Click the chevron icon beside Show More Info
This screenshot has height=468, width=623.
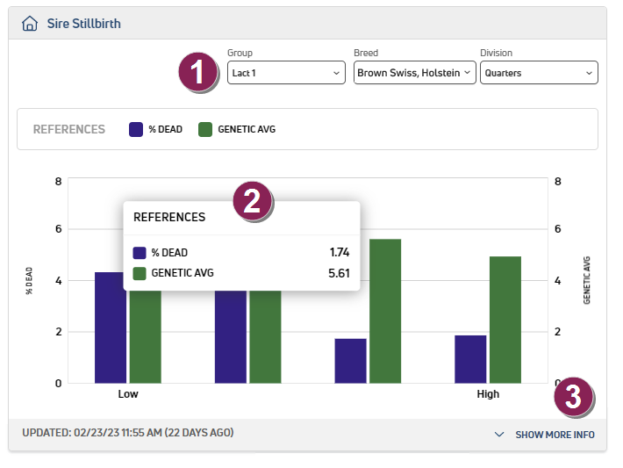coord(499,435)
